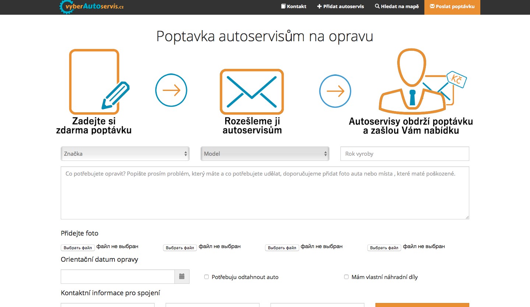The width and height of the screenshot is (530, 307).
Task: Click the vyberAutoservis.cz logo
Action: (91, 6)
